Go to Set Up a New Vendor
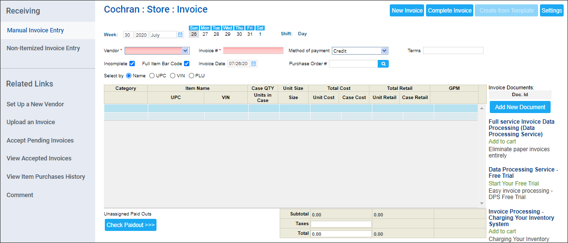 (35, 104)
